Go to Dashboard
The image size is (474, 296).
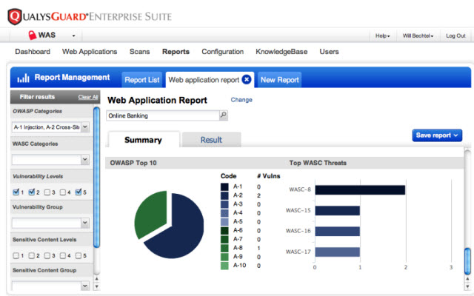[33, 52]
